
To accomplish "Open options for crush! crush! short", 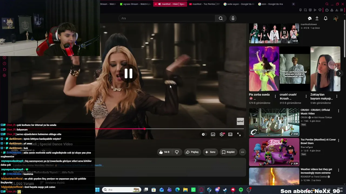I will 306,96.
